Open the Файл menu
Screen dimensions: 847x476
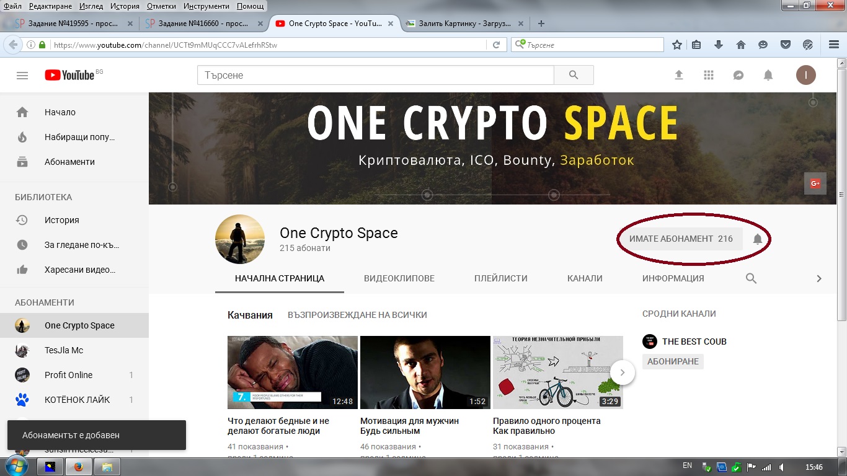click(12, 6)
